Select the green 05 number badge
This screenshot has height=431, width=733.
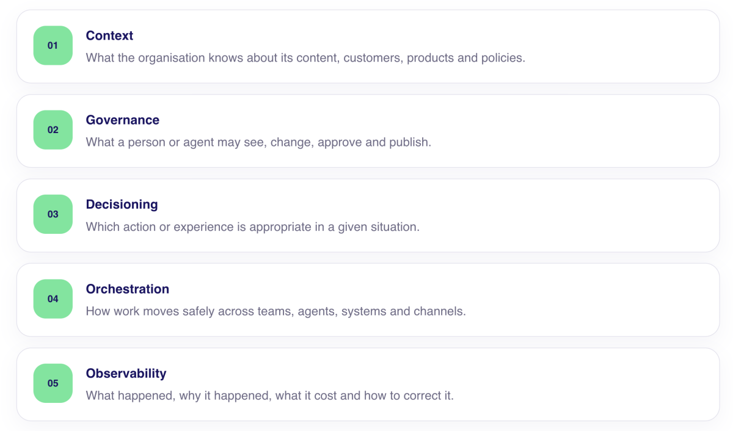pos(53,383)
